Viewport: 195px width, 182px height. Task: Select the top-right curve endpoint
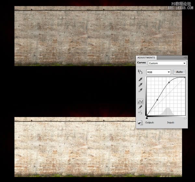tap(185, 78)
